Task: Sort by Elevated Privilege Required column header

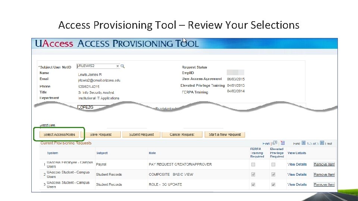Action: 277,153
